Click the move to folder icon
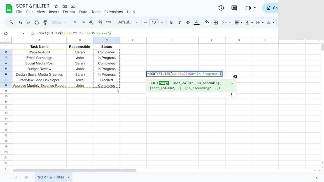Image resolution: width=324 pixels, height=182 pixels. pos(65,6)
